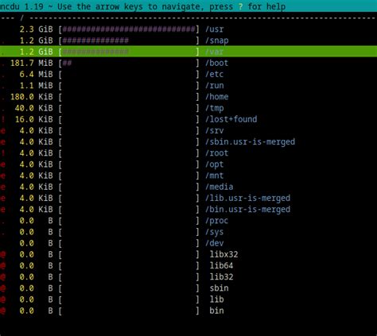Click the 1.1 MiB size value
377x336 pixels.
point(36,86)
